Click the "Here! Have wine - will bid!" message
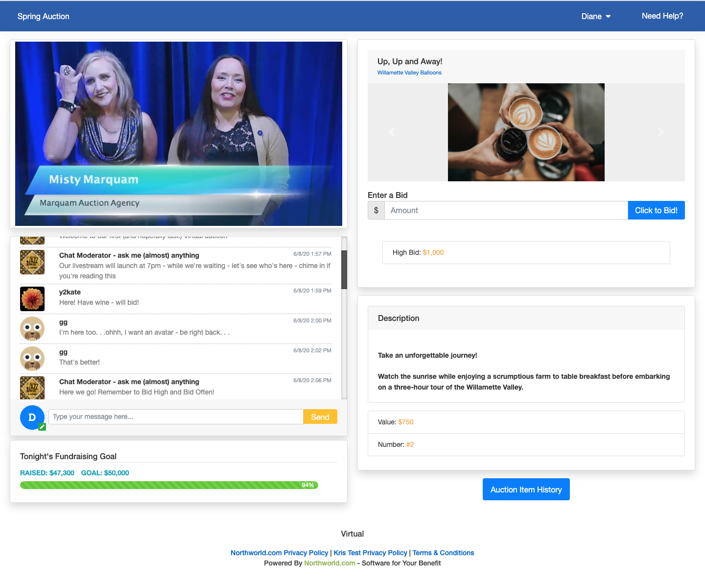Viewport: 705px width, 588px height. [99, 302]
